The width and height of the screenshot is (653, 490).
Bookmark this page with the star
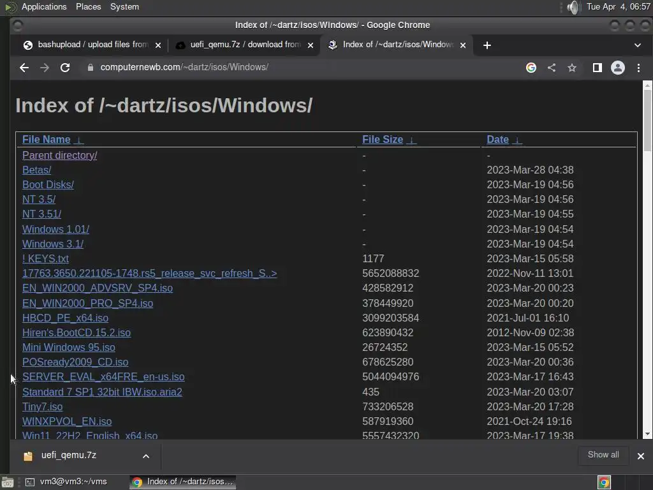572,68
